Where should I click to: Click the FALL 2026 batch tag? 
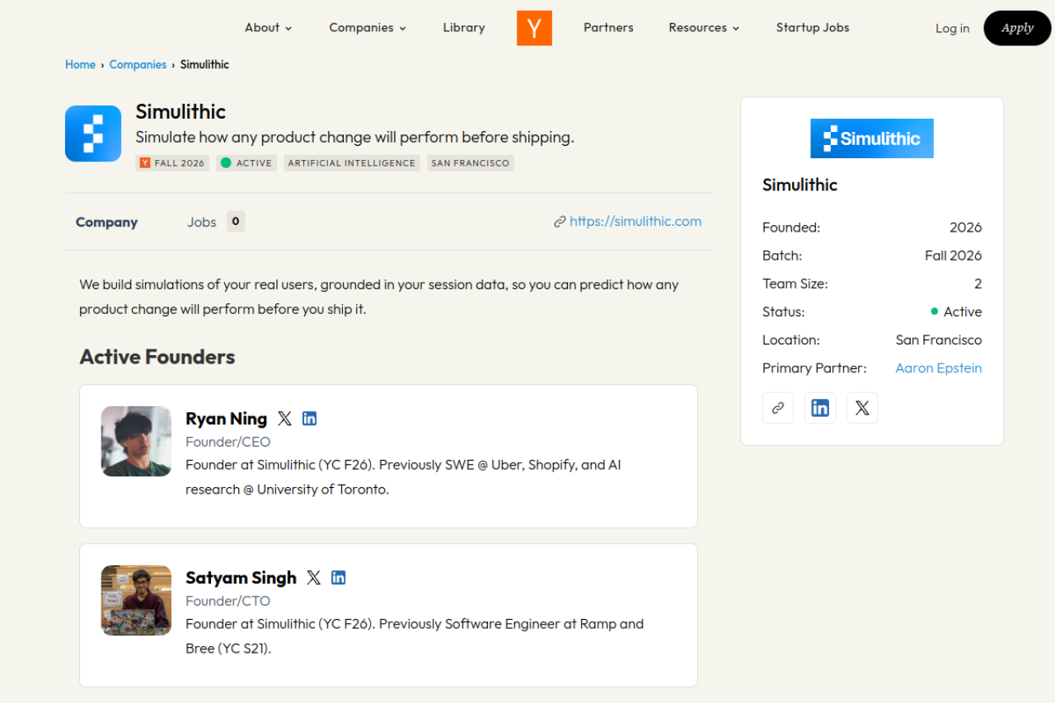point(172,163)
